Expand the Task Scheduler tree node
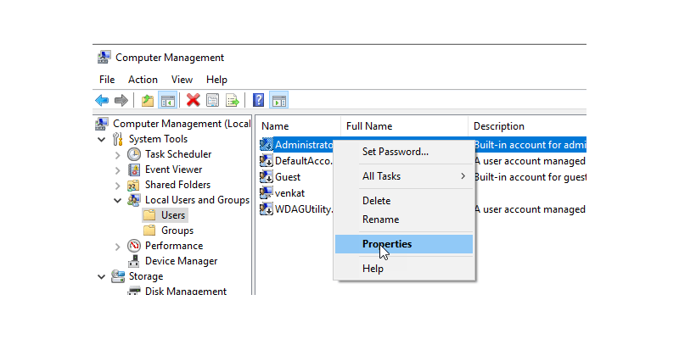Image resolution: width=679 pixels, height=339 pixels. tap(117, 154)
